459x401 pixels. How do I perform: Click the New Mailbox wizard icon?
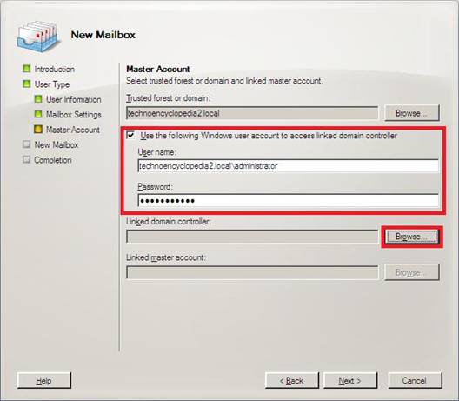point(38,36)
